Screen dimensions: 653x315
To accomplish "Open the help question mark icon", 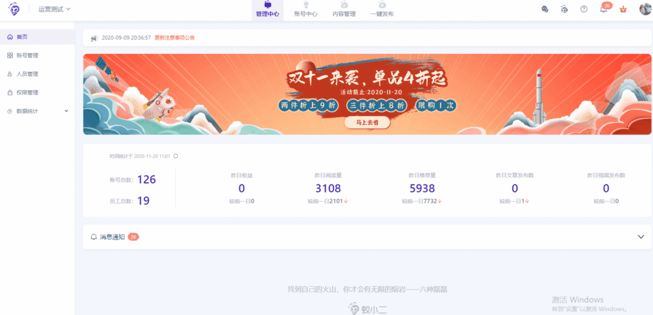I will [x=584, y=9].
